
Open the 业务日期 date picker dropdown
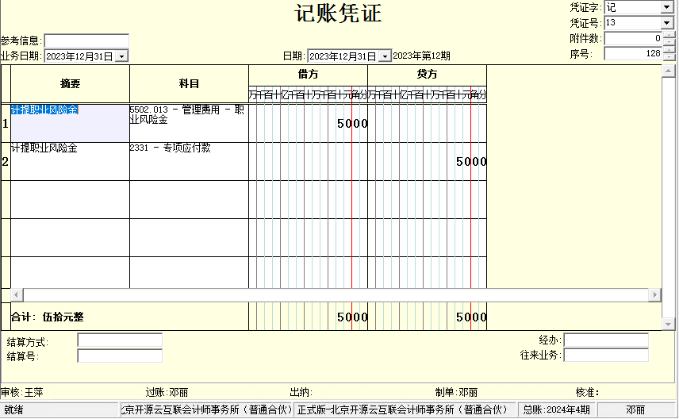pos(121,56)
